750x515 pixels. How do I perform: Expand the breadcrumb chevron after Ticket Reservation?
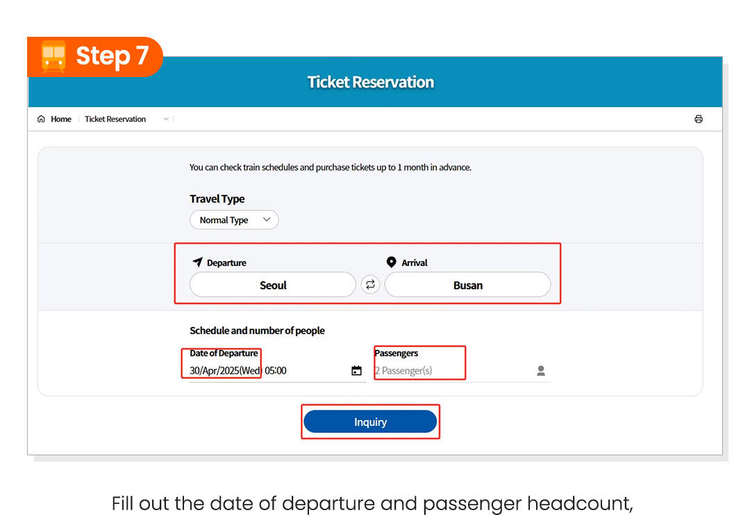pos(166,119)
